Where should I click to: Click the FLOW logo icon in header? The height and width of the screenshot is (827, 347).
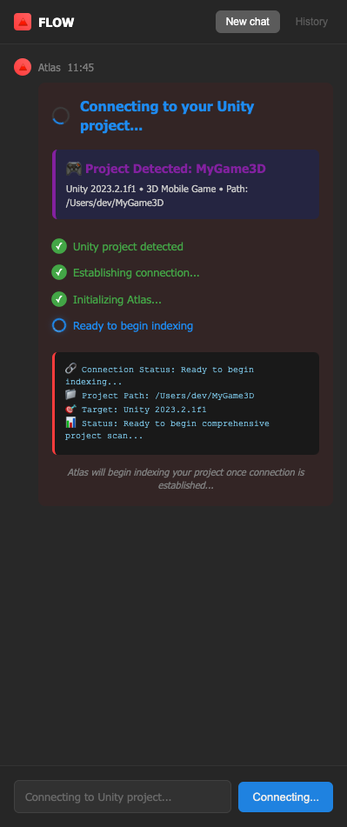click(x=23, y=22)
